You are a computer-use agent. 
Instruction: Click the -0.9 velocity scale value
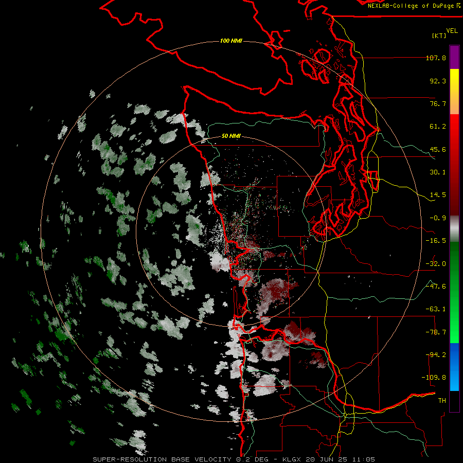(x=438, y=218)
